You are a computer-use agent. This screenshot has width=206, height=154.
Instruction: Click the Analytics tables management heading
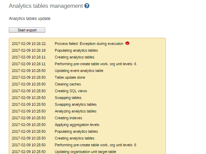click(46, 6)
